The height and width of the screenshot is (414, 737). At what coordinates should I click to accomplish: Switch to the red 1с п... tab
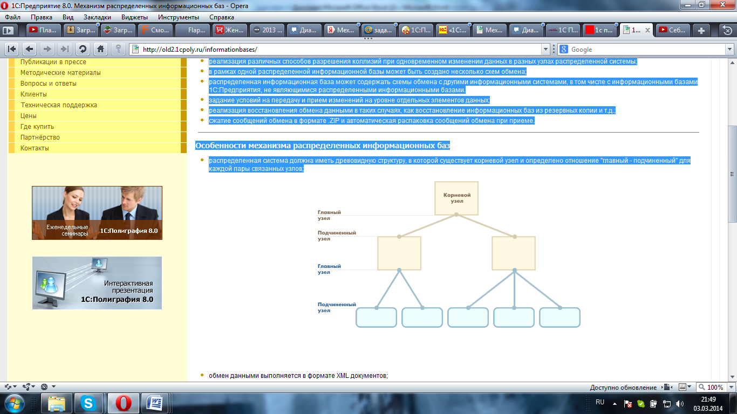pos(600,30)
